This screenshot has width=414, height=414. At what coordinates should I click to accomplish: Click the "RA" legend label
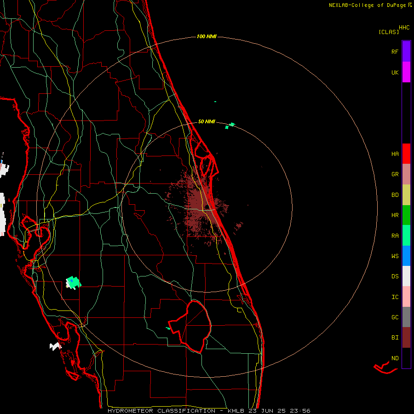395,236
